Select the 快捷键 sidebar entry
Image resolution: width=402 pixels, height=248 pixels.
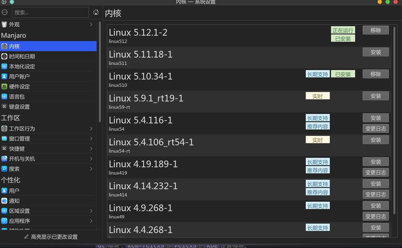click(x=17, y=149)
